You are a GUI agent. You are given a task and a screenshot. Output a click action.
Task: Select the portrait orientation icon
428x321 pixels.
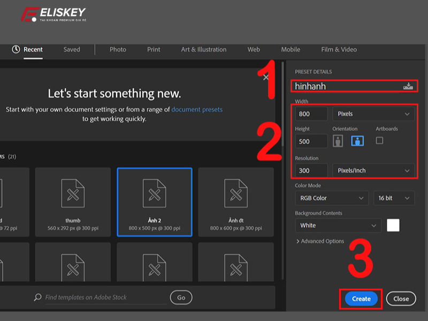point(337,141)
